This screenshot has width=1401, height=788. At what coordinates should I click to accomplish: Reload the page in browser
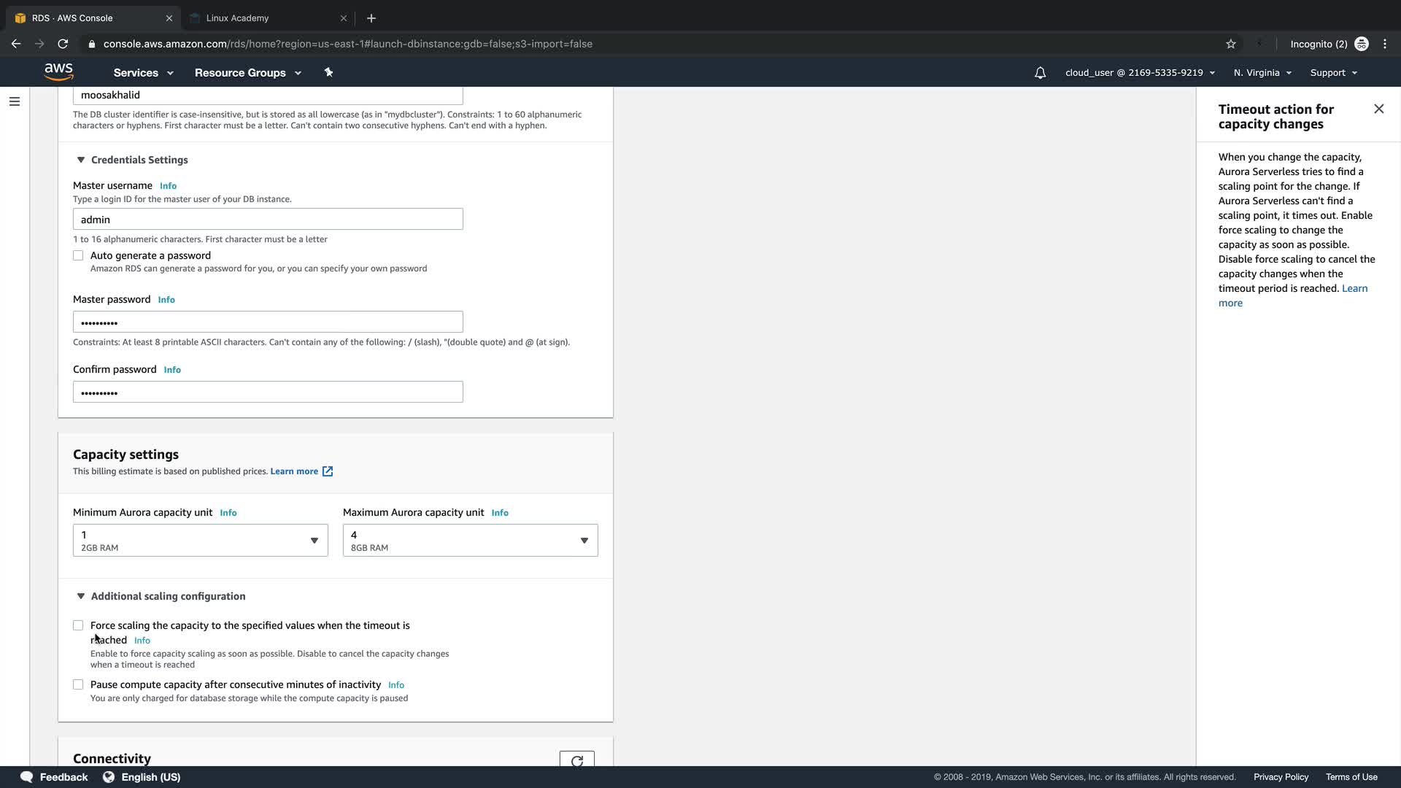63,44
